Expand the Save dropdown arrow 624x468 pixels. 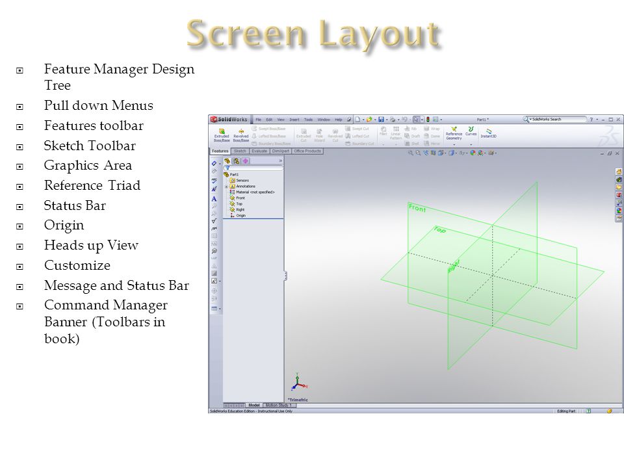click(386, 120)
